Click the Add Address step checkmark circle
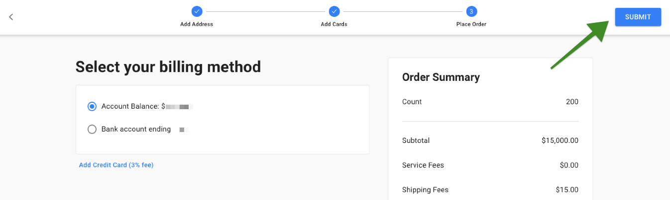The width and height of the screenshot is (670, 200). coord(197,11)
